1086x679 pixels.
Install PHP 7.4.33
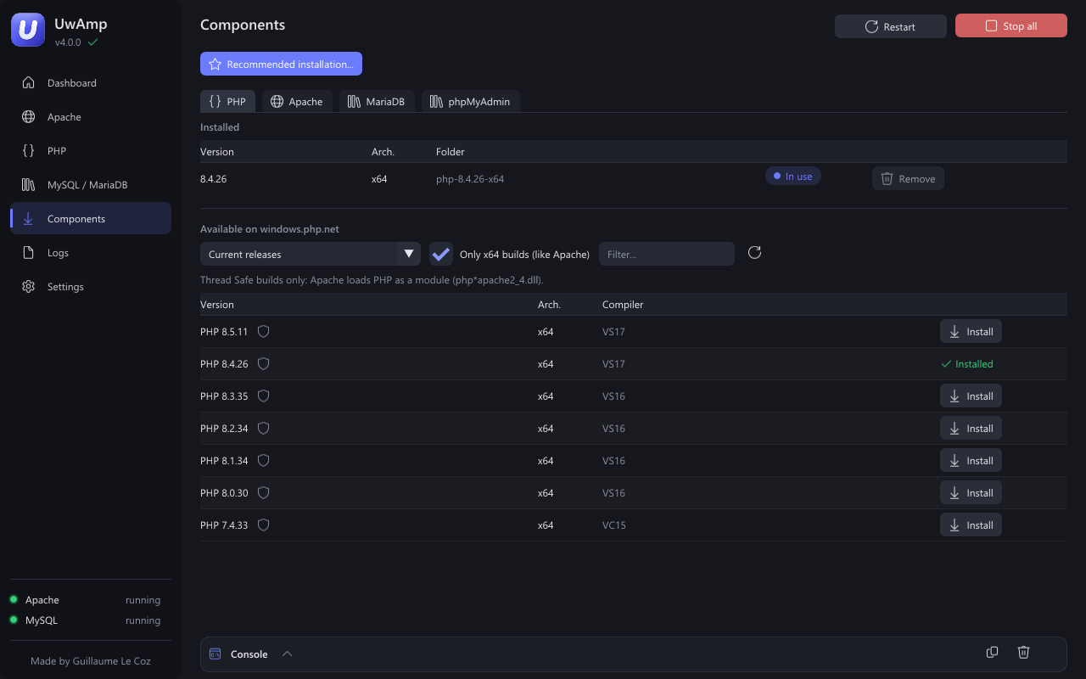click(x=971, y=525)
